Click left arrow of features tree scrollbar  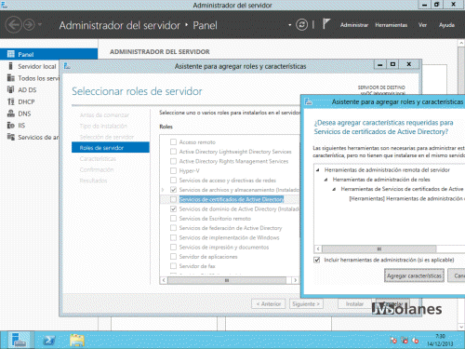[318, 248]
